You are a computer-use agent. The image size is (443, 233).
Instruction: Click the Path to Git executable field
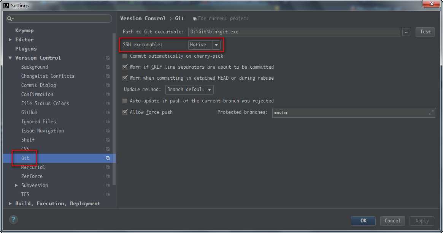(x=295, y=32)
